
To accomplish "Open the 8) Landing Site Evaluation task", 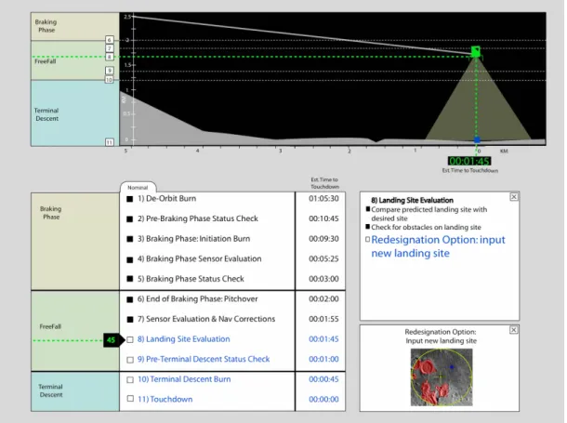I will click(184, 339).
